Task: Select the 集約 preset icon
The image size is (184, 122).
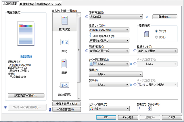Action: (65, 42)
